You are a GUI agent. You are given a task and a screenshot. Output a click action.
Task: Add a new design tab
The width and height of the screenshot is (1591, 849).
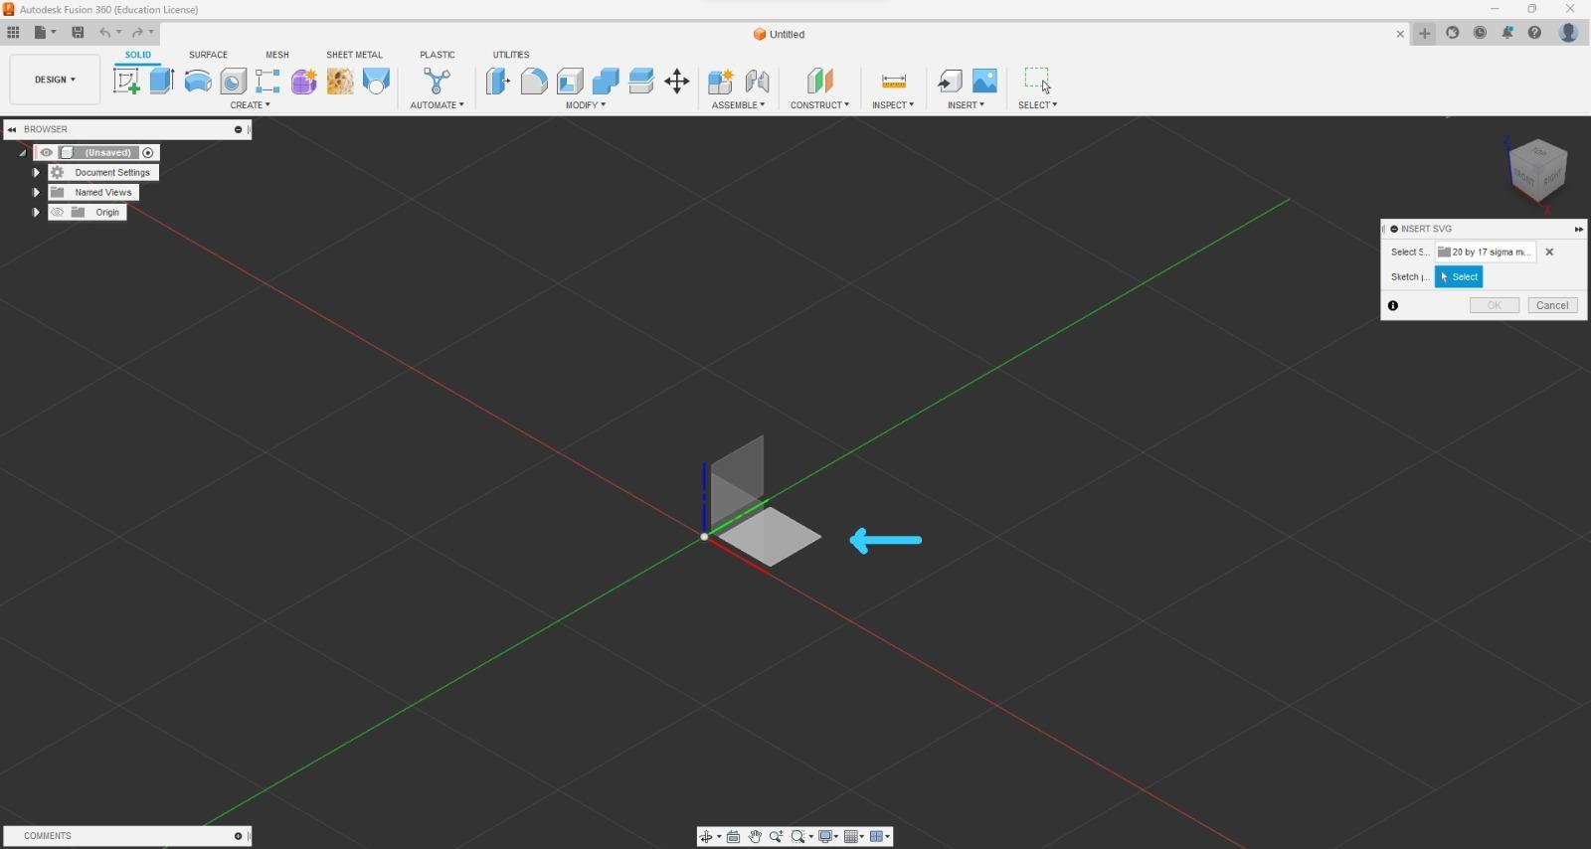click(1425, 33)
